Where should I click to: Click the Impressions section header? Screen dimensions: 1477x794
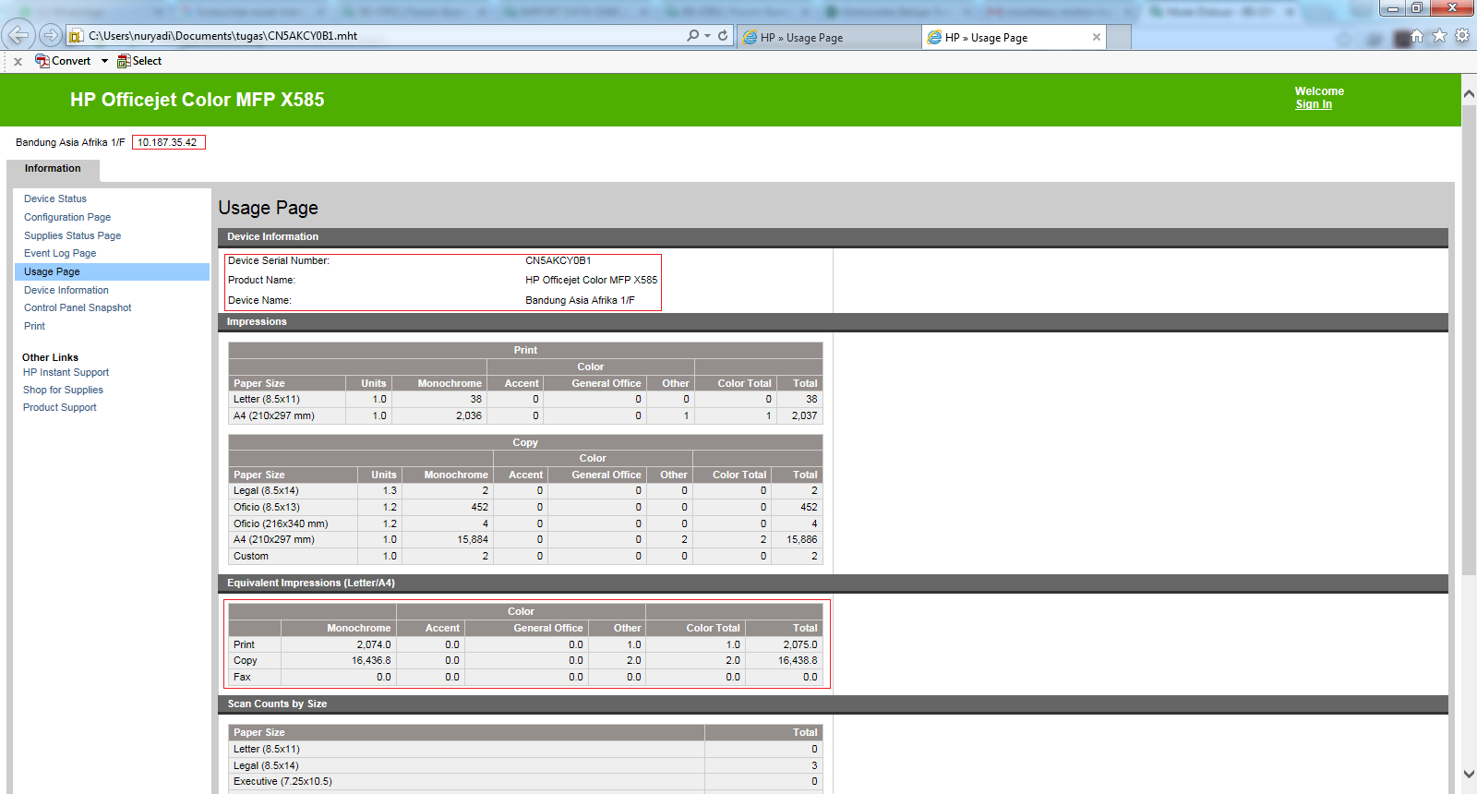833,322
